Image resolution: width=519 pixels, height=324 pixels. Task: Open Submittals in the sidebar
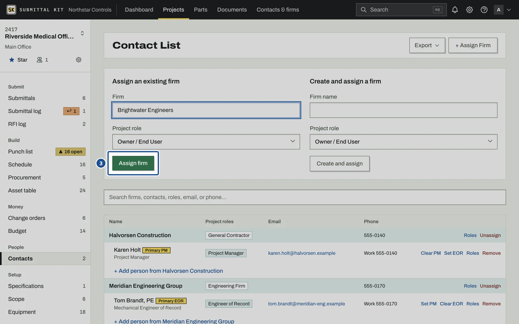click(x=45, y=98)
